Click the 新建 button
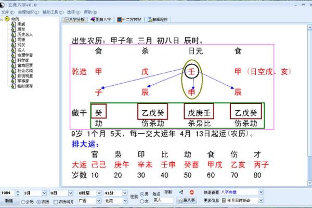 click(x=9, y=201)
